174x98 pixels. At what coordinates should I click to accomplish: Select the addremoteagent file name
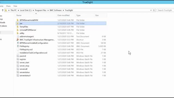point(27,36)
